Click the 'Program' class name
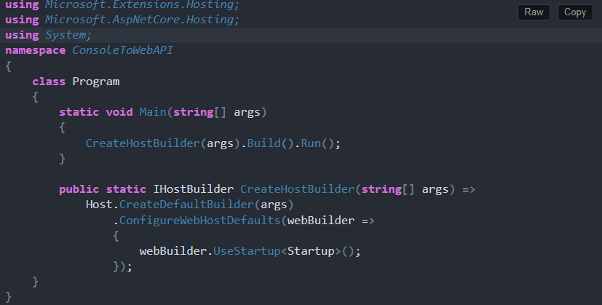602x305 pixels. tap(96, 82)
